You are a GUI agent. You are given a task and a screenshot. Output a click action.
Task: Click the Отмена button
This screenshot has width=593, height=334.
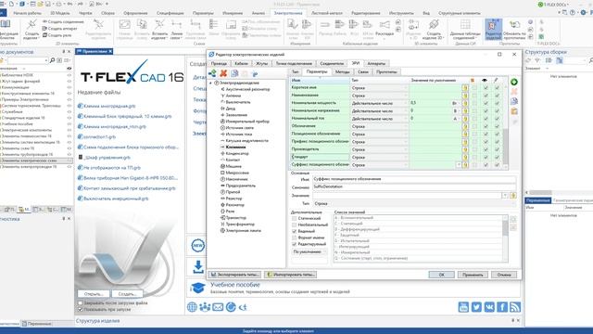(504, 275)
